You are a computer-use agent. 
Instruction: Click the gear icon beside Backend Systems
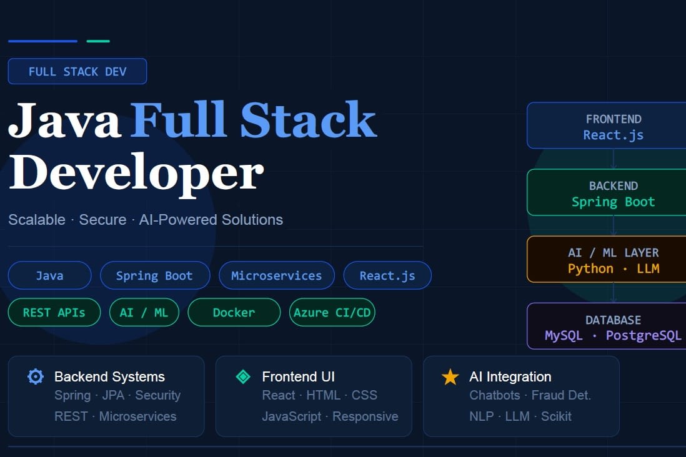click(36, 376)
